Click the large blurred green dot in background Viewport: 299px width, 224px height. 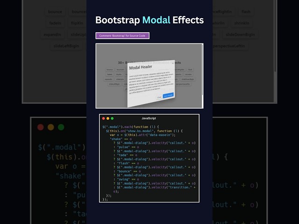coord(61,127)
